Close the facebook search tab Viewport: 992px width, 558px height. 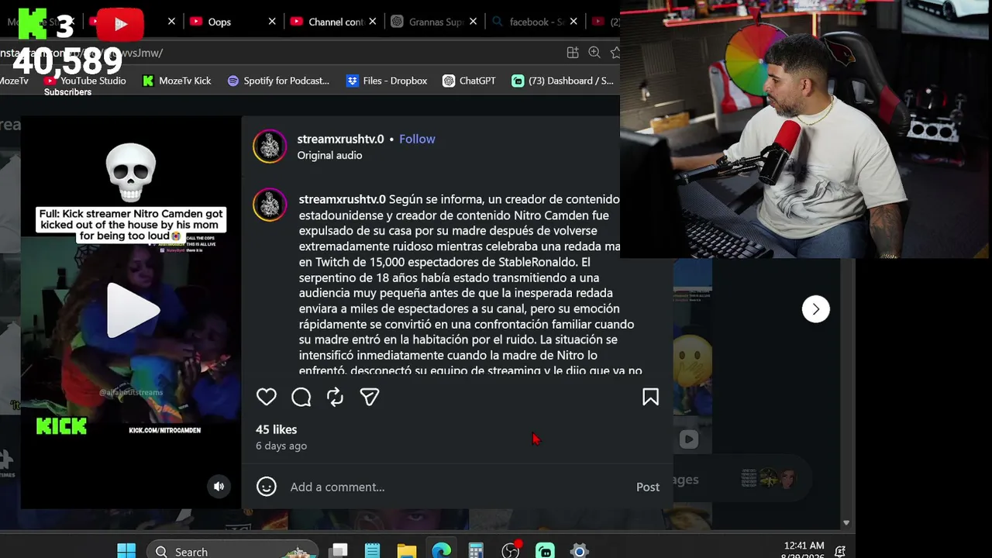click(x=573, y=22)
